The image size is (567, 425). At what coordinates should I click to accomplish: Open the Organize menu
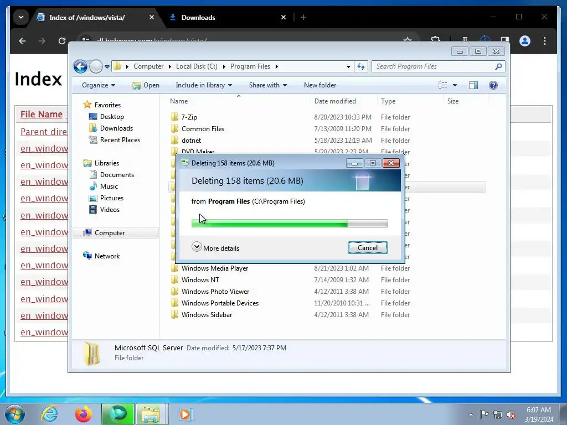point(99,85)
